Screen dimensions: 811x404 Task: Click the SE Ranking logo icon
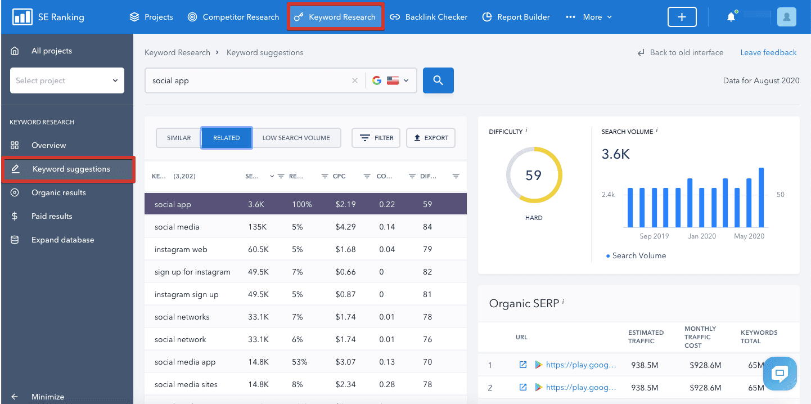coord(22,17)
